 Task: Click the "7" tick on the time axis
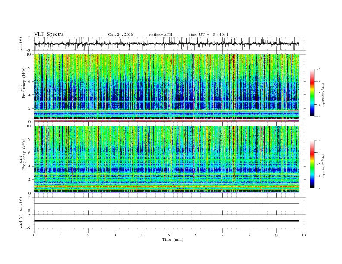[x=223, y=235]
